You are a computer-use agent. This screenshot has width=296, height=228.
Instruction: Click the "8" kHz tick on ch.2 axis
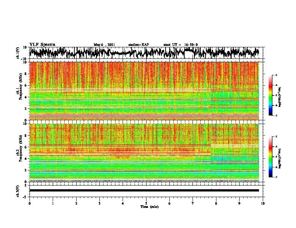coord(26,136)
